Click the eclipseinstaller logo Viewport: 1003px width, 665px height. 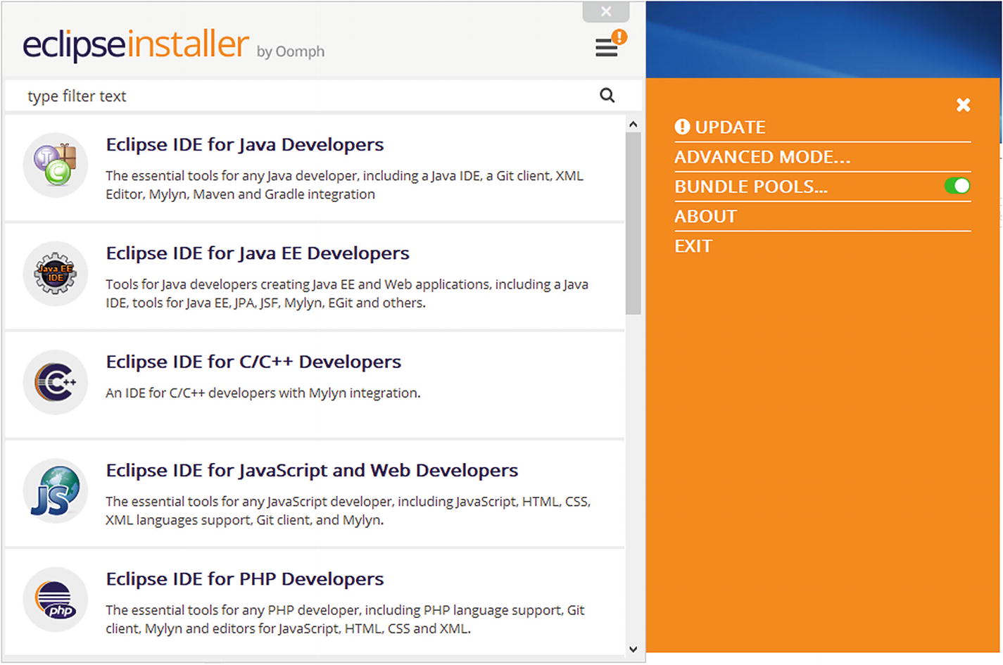click(136, 44)
